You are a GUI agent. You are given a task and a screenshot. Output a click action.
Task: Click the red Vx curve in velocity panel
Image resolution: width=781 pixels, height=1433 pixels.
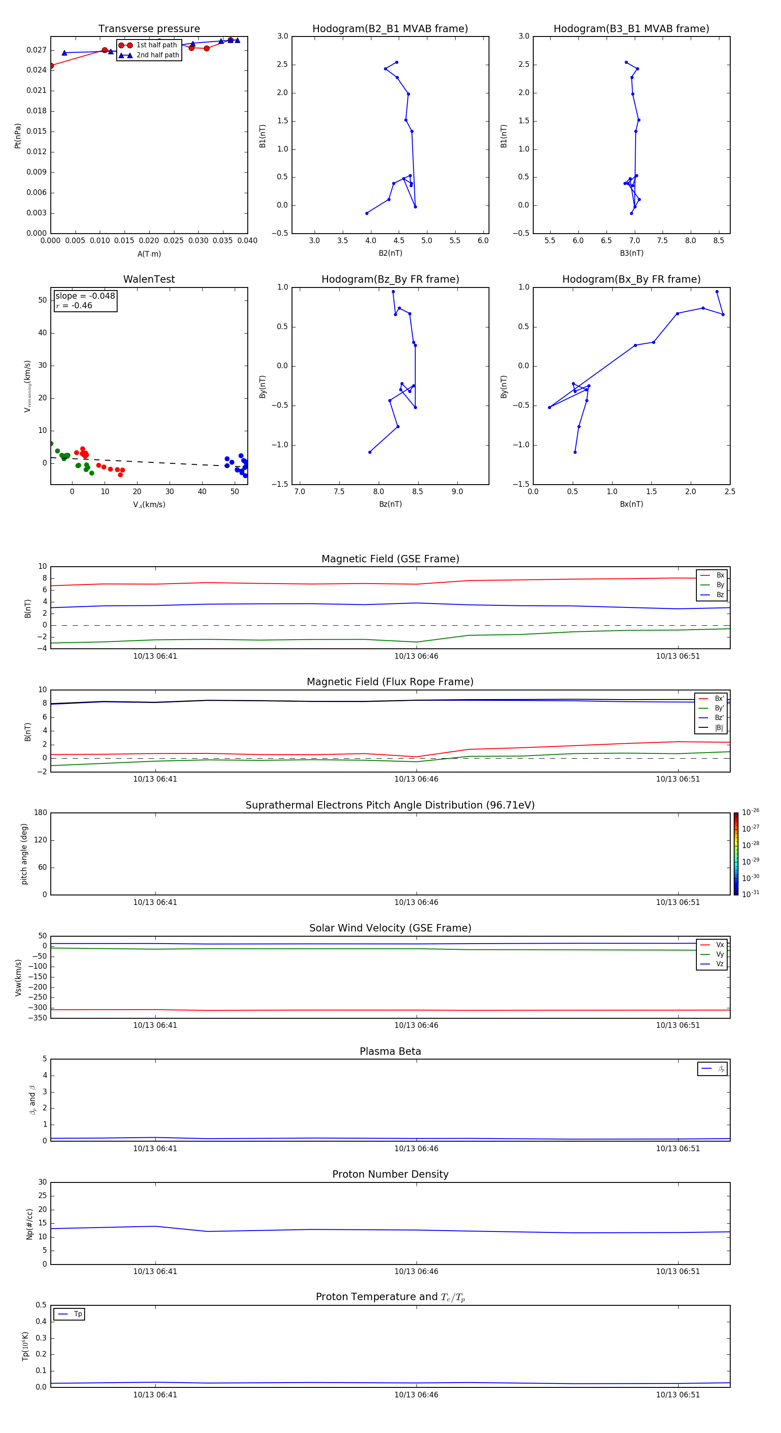tap(390, 1010)
